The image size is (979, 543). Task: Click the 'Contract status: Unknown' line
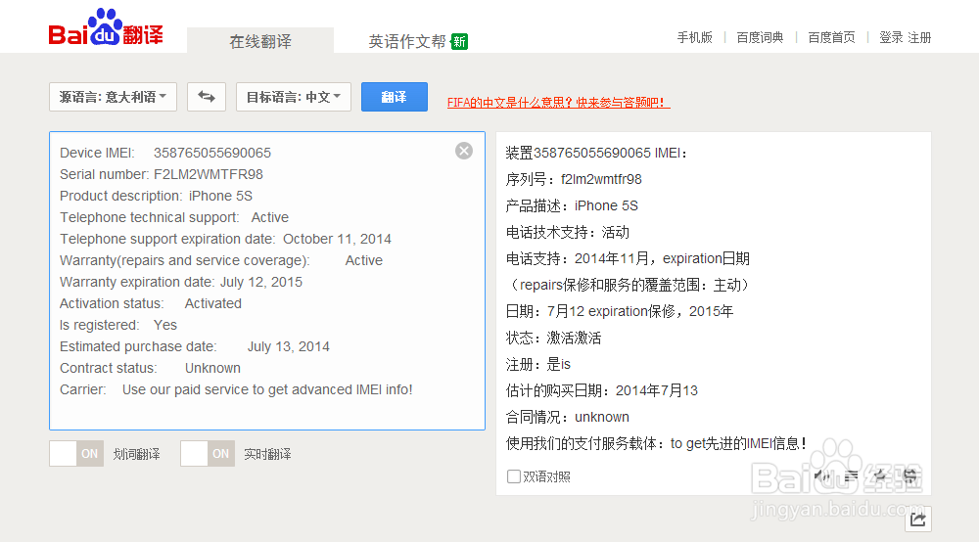(150, 368)
